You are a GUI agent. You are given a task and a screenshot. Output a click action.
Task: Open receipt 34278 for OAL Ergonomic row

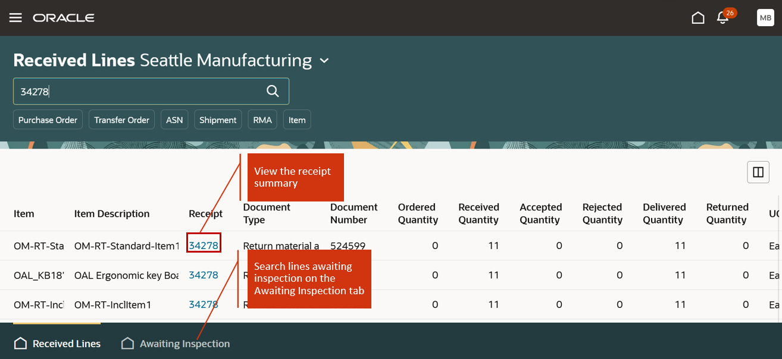(x=204, y=275)
